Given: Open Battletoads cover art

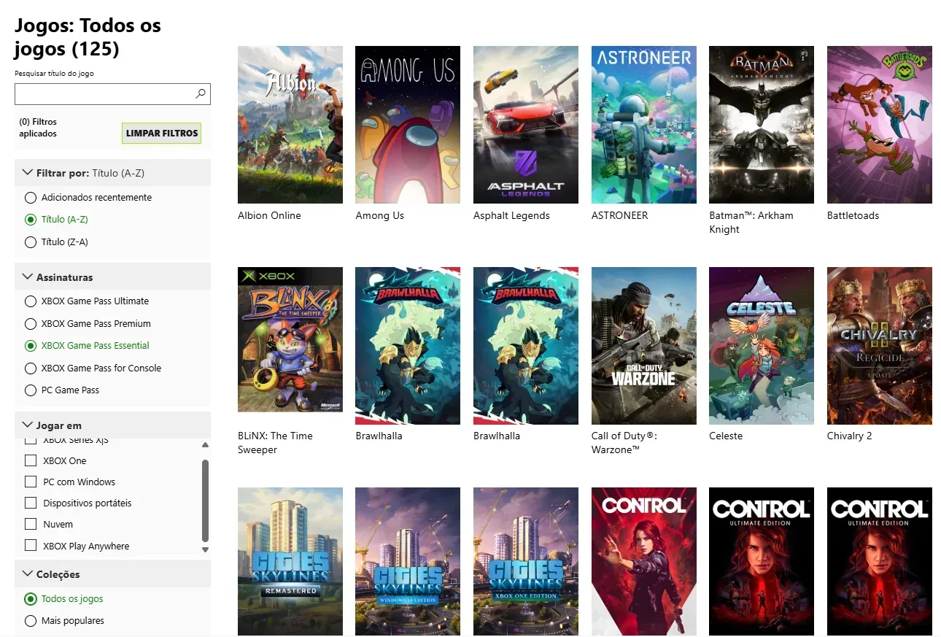Looking at the screenshot, I should tap(880, 125).
